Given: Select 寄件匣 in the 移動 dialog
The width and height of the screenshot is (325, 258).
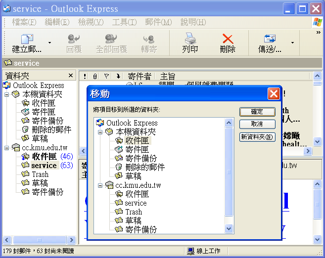Looking at the screenshot, I should click(137, 149).
